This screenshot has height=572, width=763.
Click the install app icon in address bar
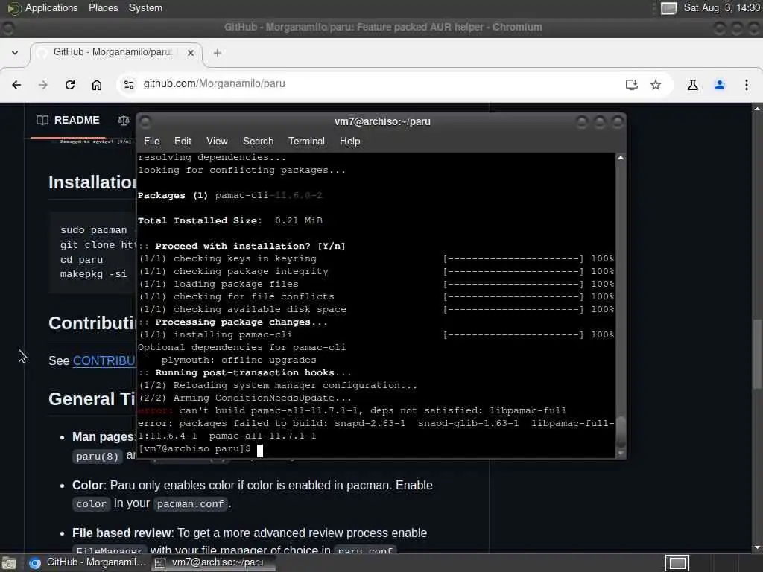tap(632, 85)
